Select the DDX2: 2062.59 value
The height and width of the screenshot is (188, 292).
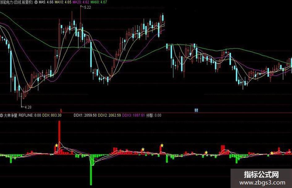pyautogui.click(x=109, y=115)
